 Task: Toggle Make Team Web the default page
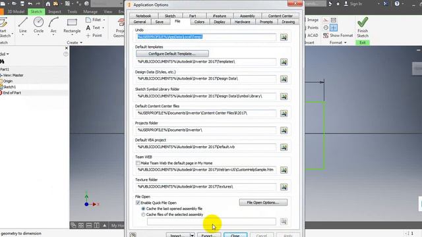tap(138, 163)
